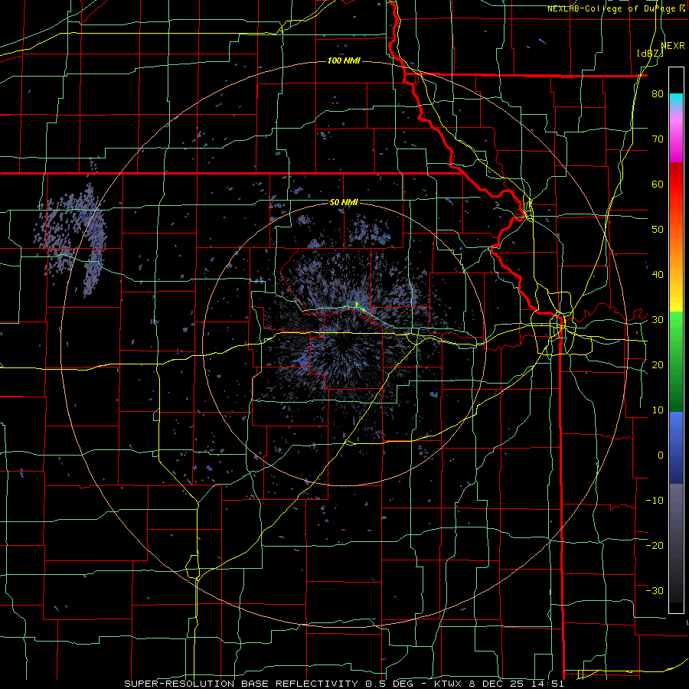Select the 80 value on the dBZ scale

pos(658,94)
